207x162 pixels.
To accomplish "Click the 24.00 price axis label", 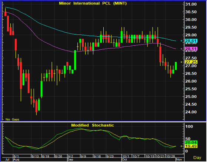I will (x=191, y=112).
